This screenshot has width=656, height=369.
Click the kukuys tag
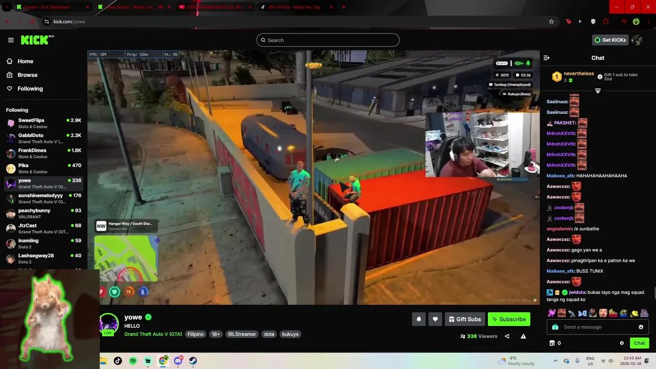click(290, 334)
